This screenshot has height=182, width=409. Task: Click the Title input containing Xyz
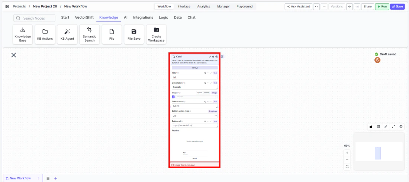pyautogui.click(x=194, y=77)
